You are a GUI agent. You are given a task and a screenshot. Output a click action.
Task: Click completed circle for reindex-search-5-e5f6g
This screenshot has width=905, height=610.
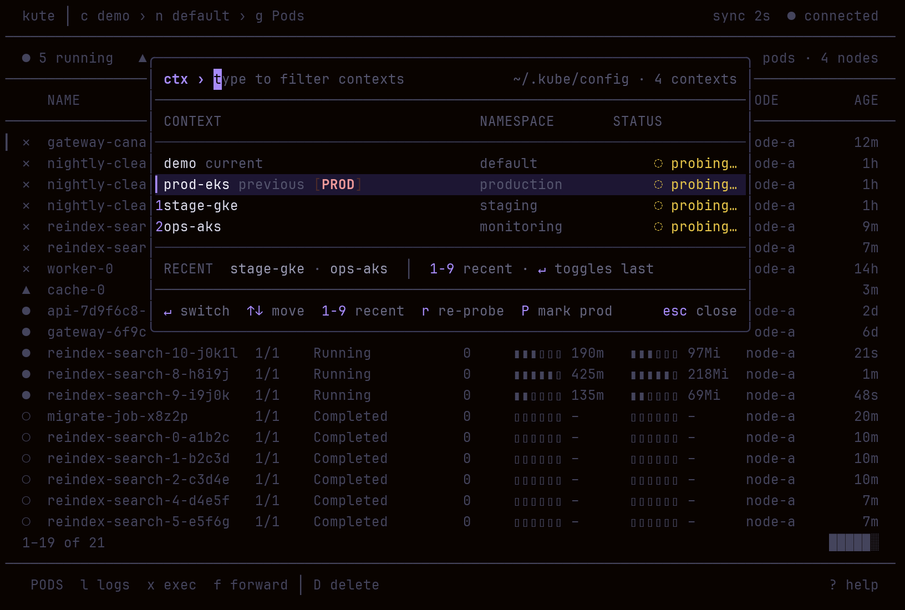pos(26,522)
